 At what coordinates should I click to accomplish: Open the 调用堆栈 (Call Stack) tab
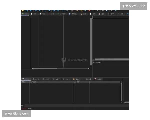coord(73,14)
